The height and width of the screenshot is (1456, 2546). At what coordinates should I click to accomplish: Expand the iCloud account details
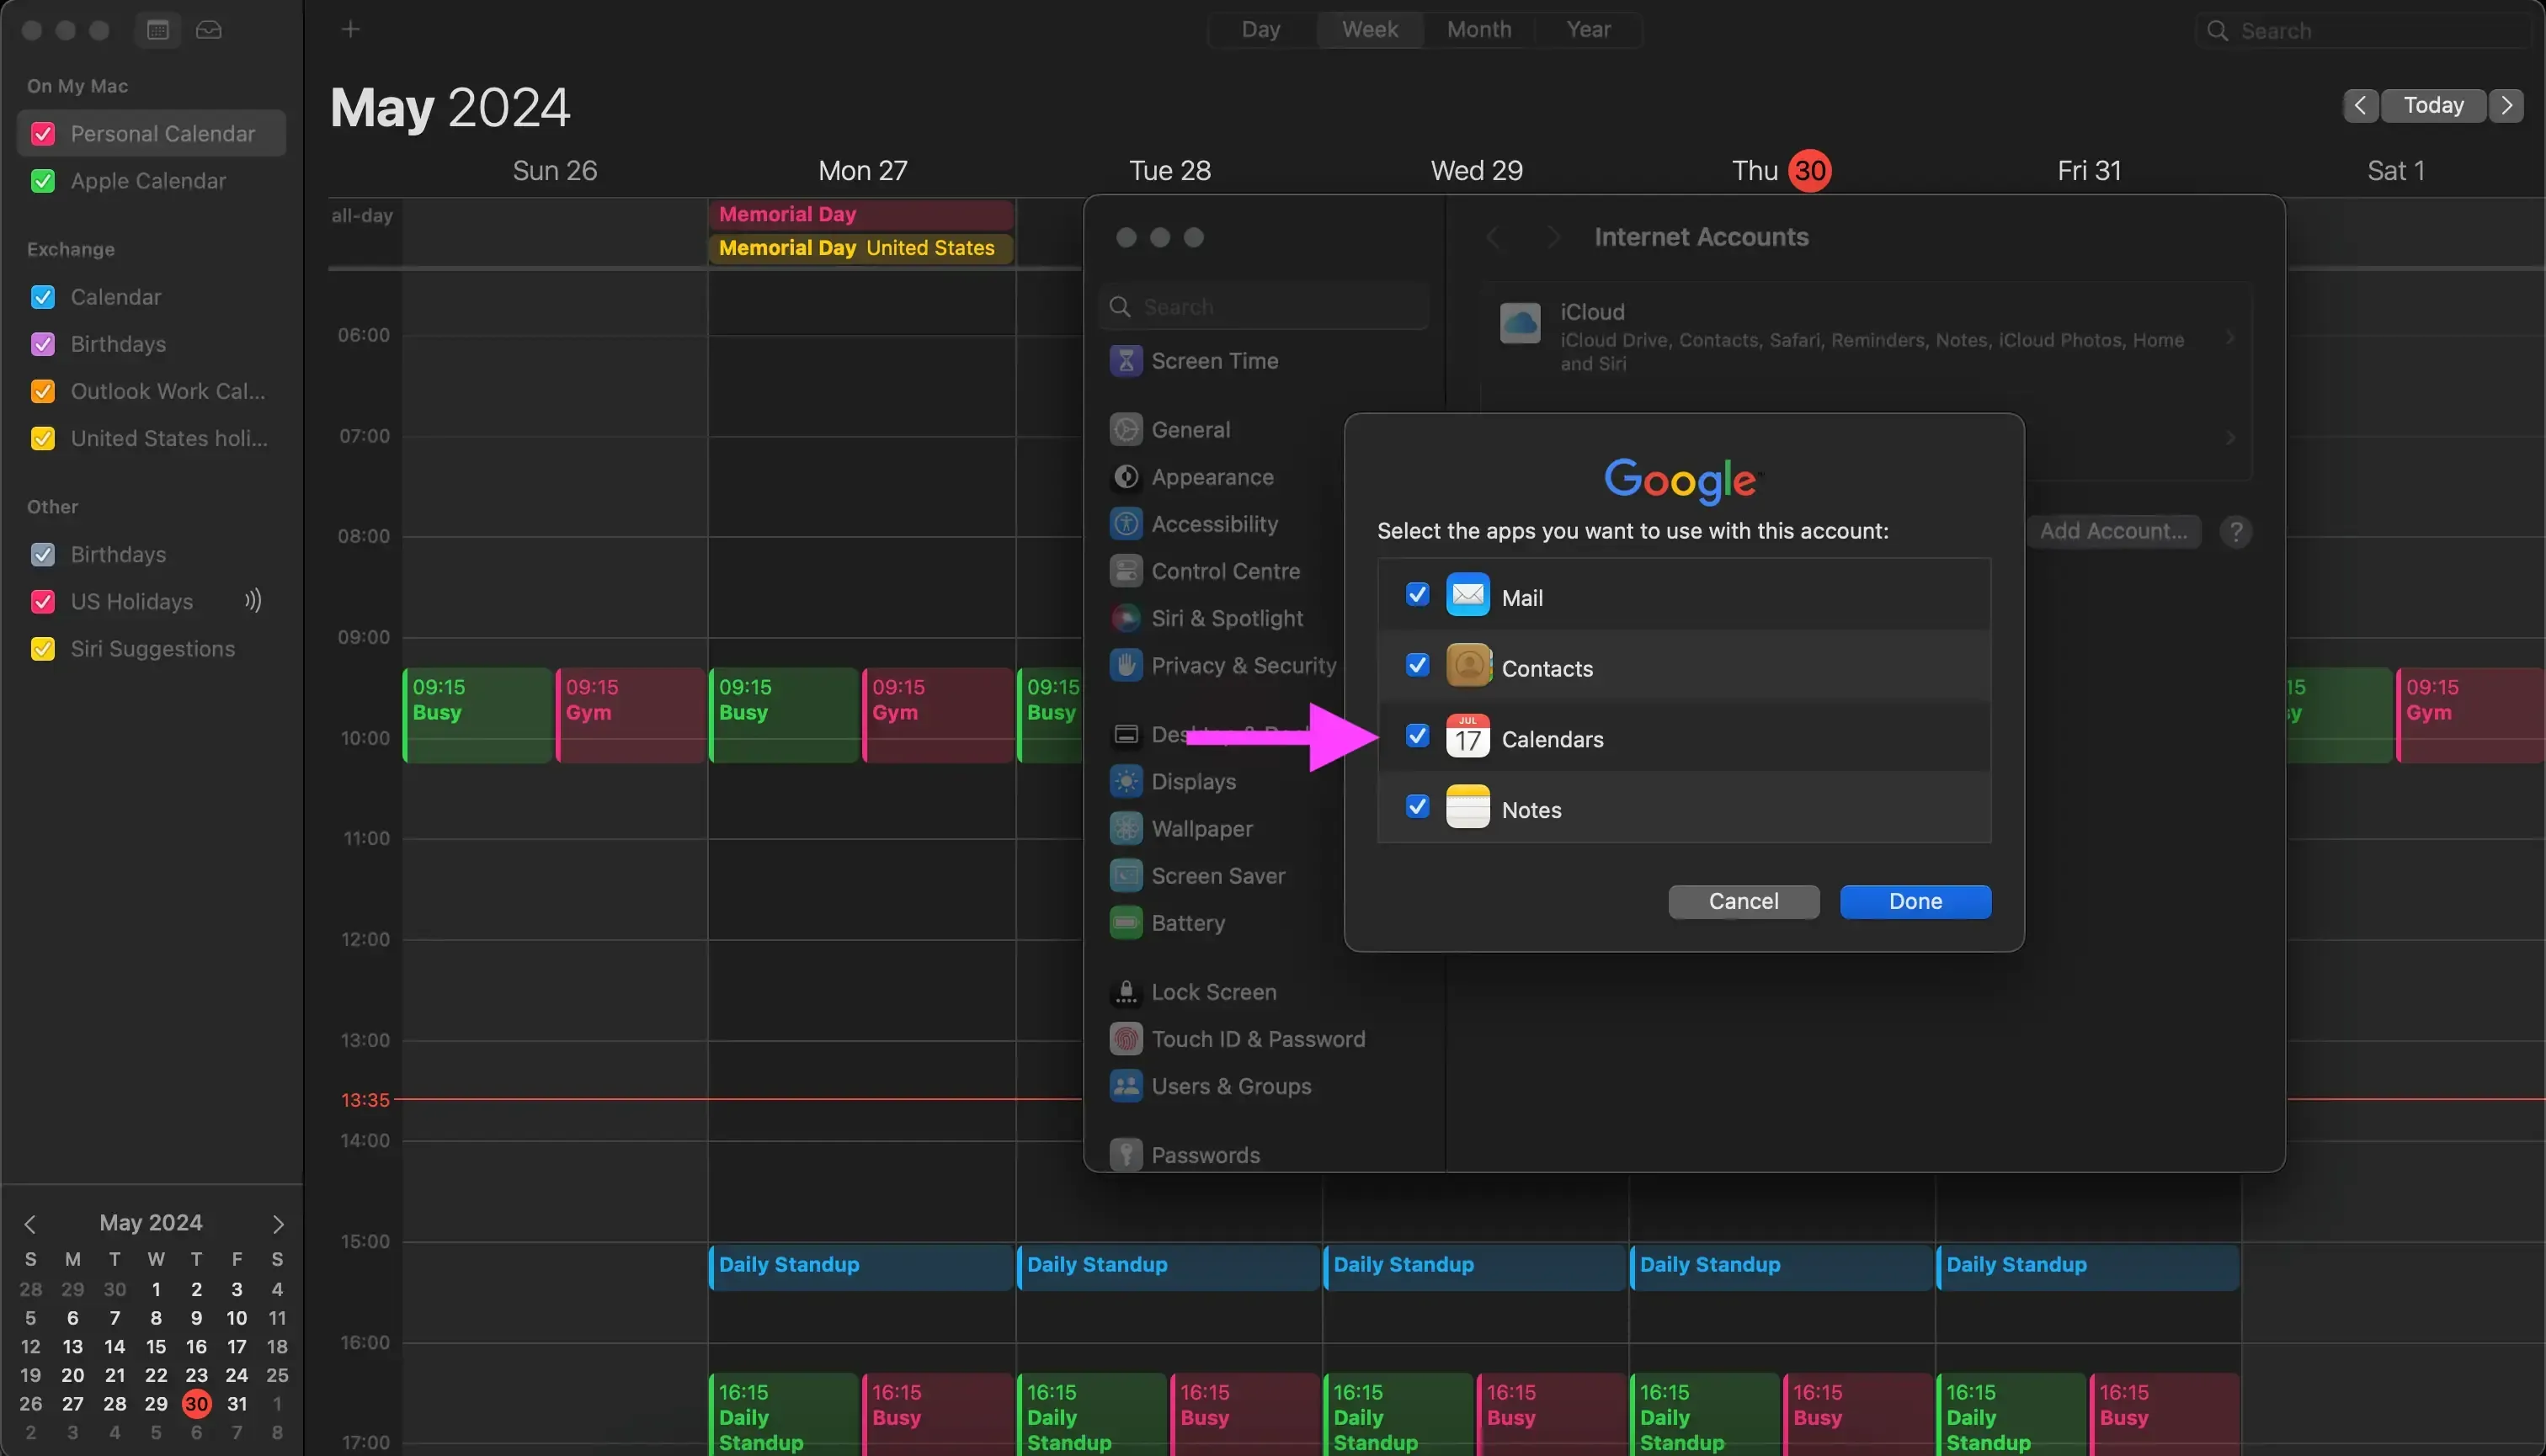pos(2230,338)
